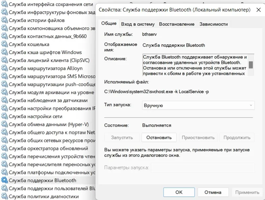Select Служба контактных данных_9b660 row
Image resolution: width=265 pixels, height=200 pixels.
click(48, 36)
